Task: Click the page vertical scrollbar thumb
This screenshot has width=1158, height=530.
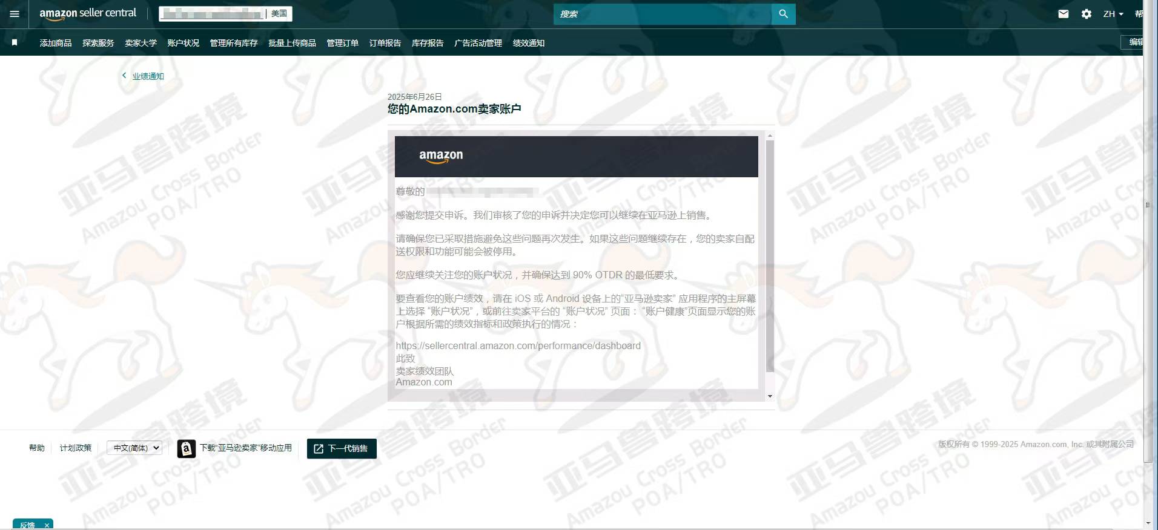Action: click(x=1148, y=233)
